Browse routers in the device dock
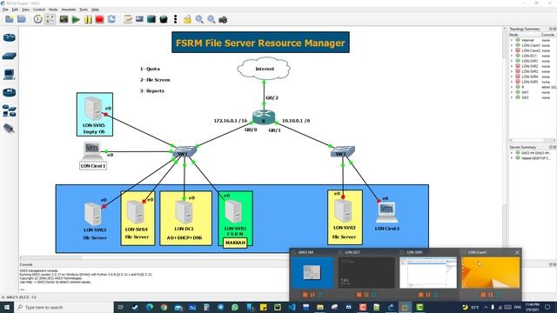 [x=10, y=37]
